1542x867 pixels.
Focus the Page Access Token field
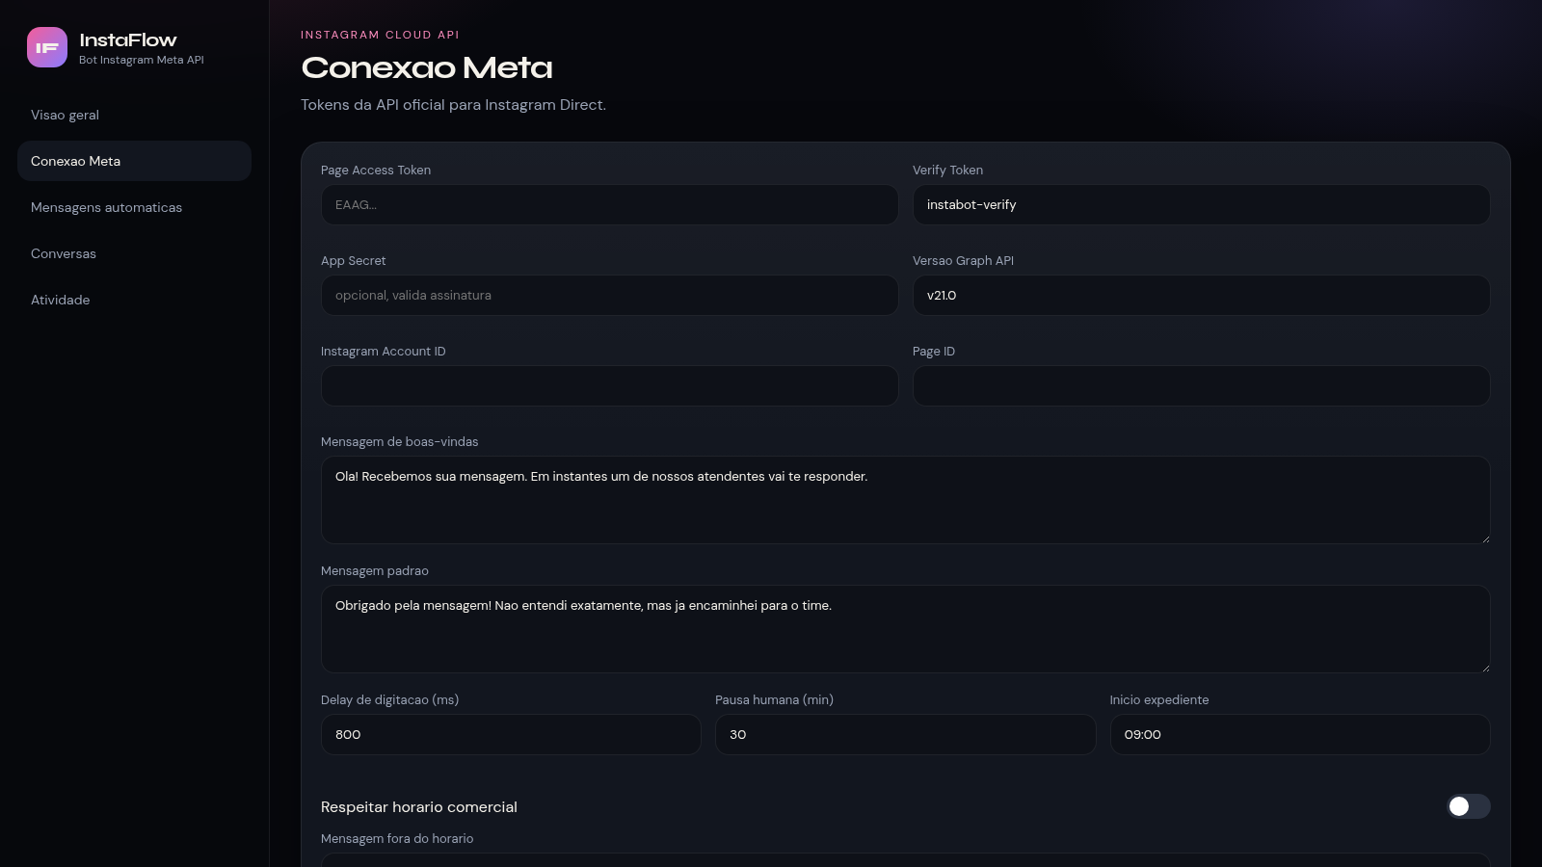(609, 205)
